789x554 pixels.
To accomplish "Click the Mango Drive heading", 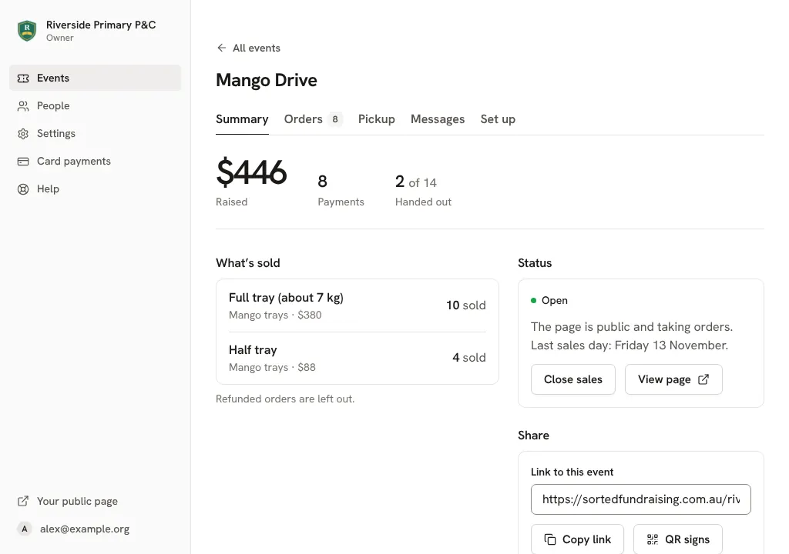I will (x=267, y=81).
